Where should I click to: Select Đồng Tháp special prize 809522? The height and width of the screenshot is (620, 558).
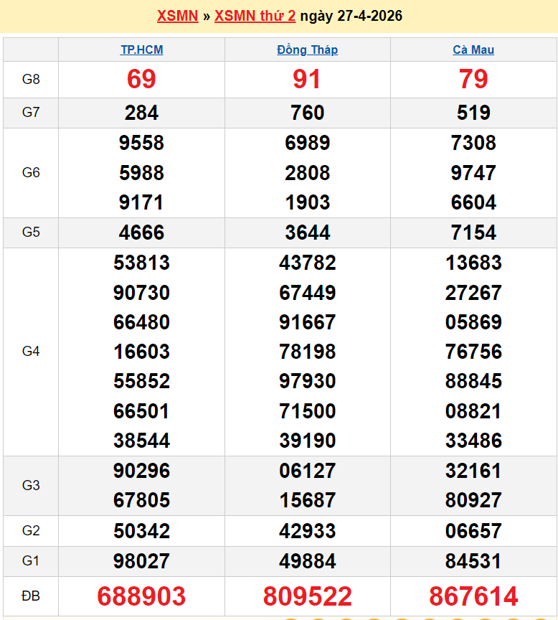pyautogui.click(x=307, y=596)
